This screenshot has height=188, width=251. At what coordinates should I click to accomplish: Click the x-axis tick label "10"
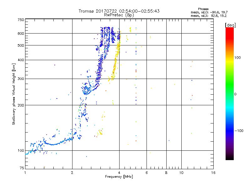181,173
